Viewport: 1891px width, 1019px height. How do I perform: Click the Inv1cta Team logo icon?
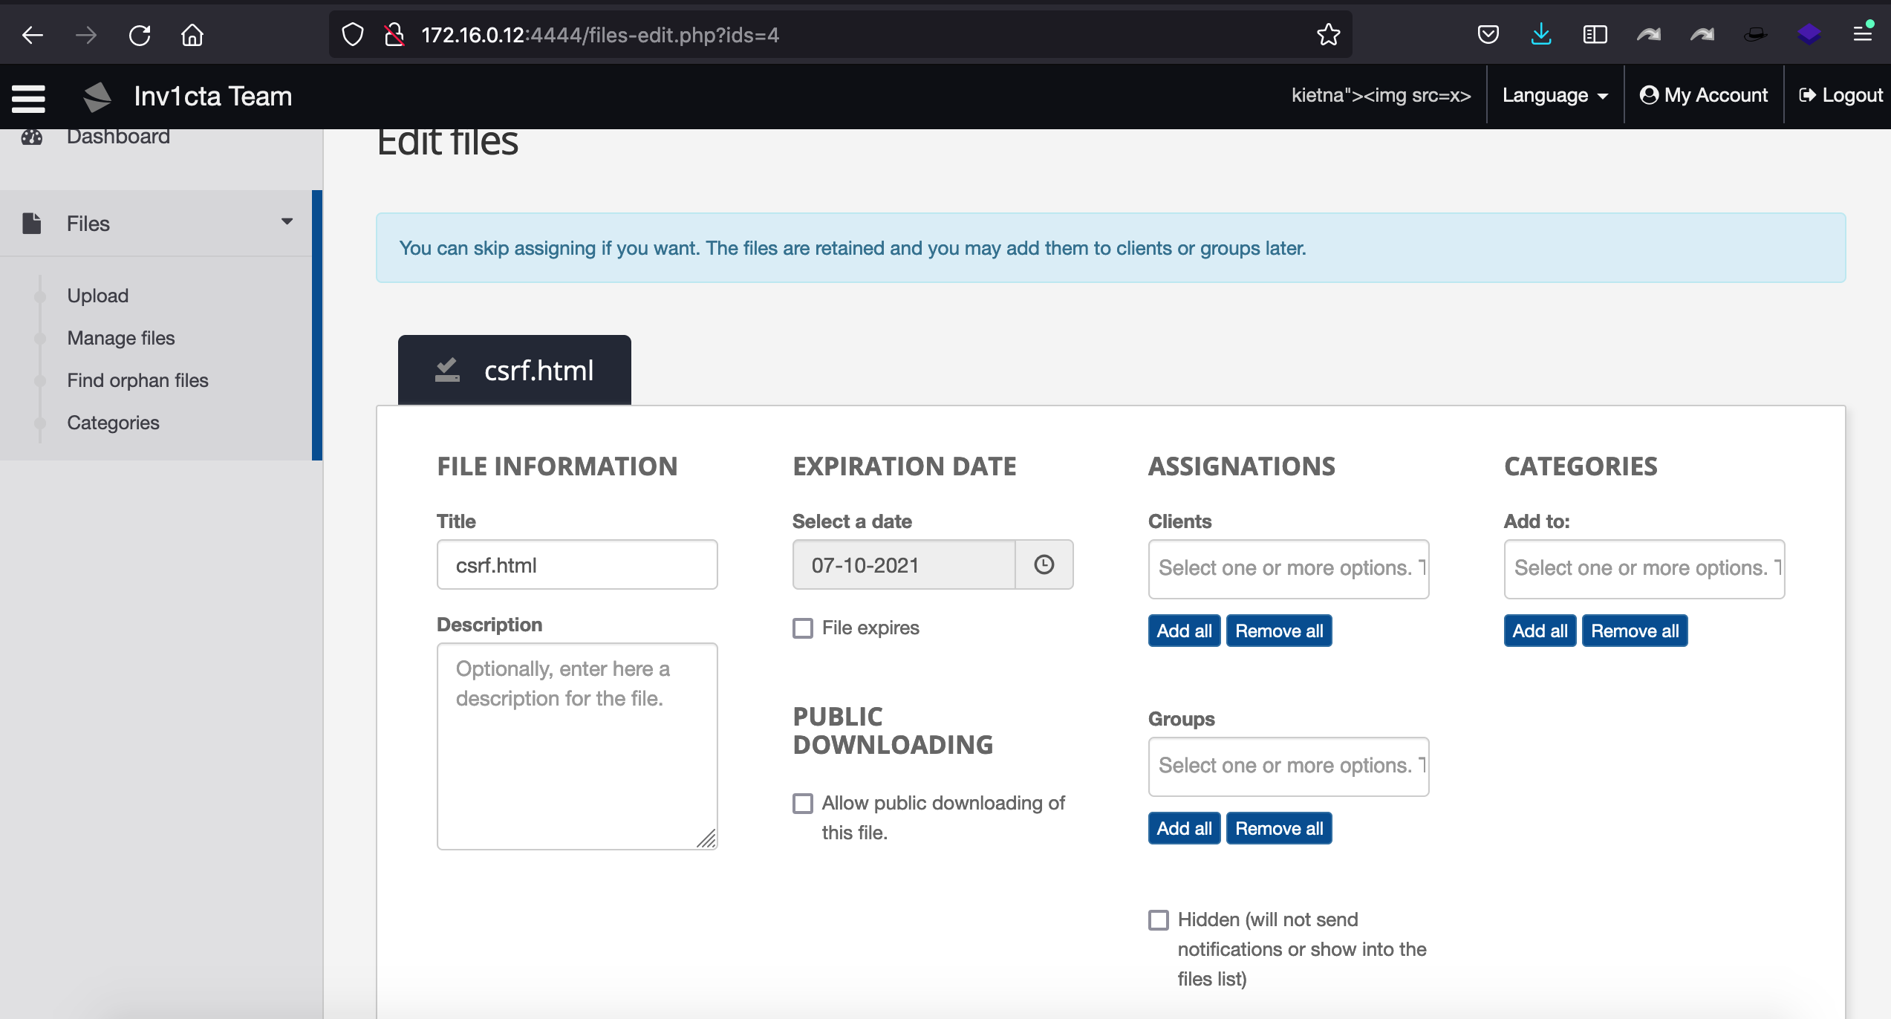(x=97, y=97)
